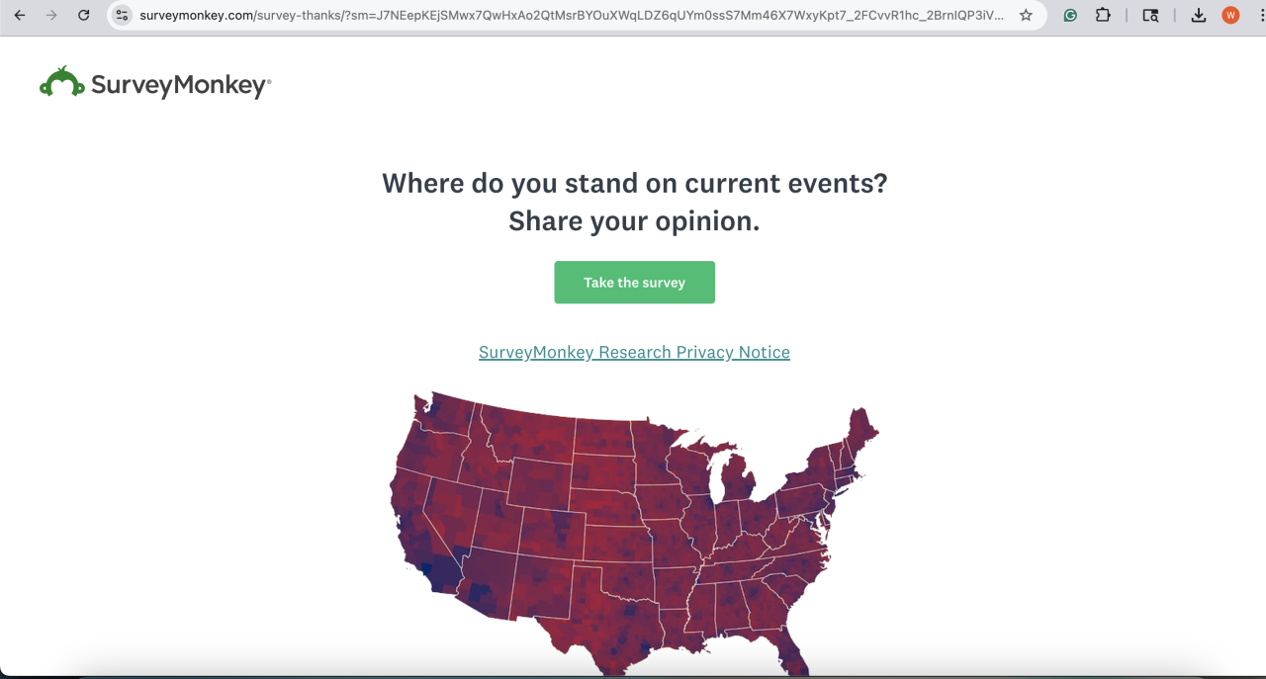View site information icon in address bar

pyautogui.click(x=122, y=16)
